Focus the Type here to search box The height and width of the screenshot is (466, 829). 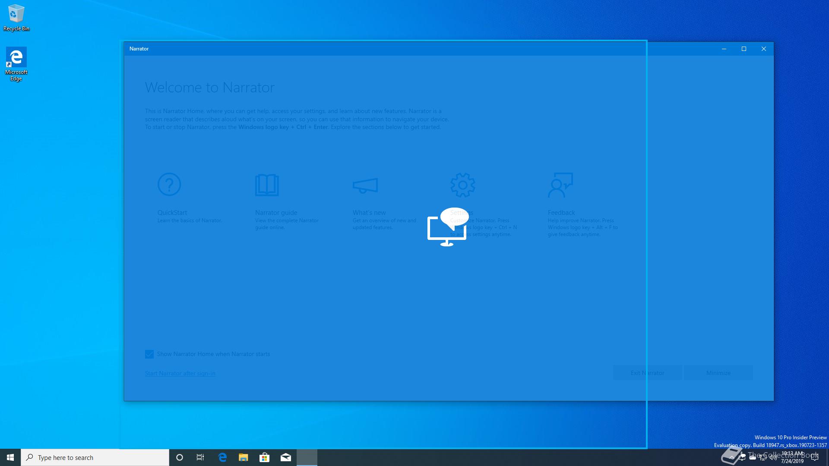click(95, 457)
